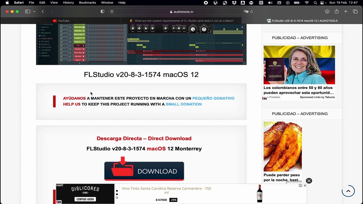
Task: Dismiss the sidebar overlay with the round X
Action: 309,181
